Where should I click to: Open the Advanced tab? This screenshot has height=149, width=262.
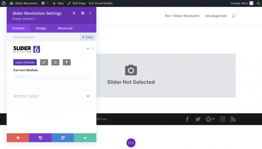(64, 28)
